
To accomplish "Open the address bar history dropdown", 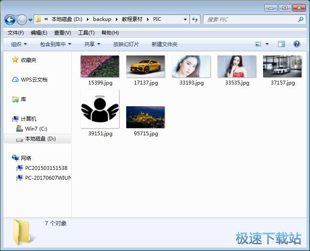I will click(x=185, y=19).
